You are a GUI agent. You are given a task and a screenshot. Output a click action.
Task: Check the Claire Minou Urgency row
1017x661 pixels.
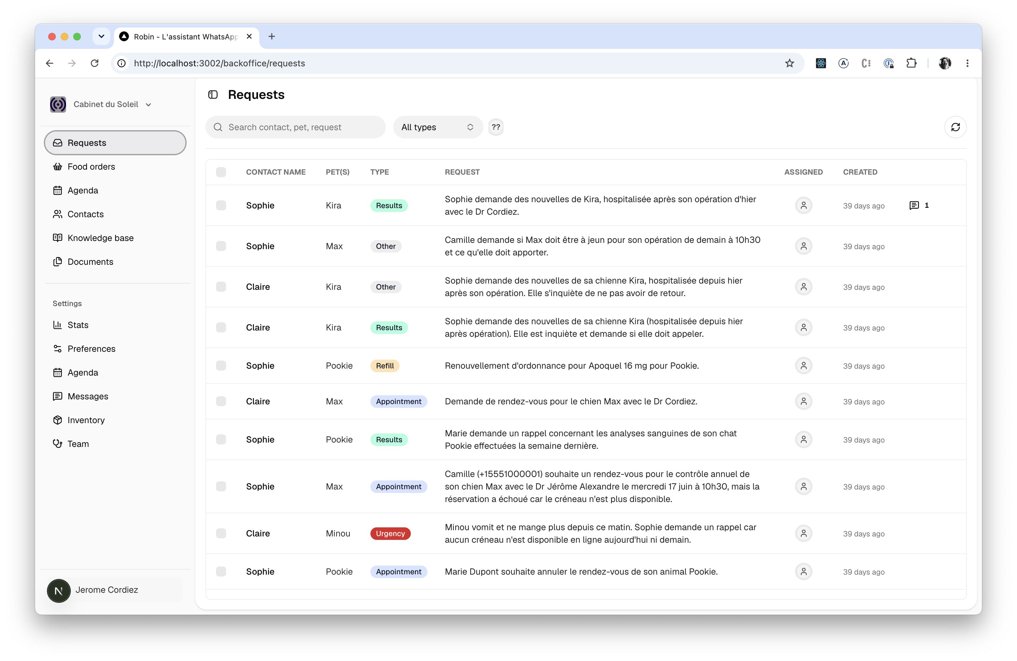pyautogui.click(x=221, y=533)
